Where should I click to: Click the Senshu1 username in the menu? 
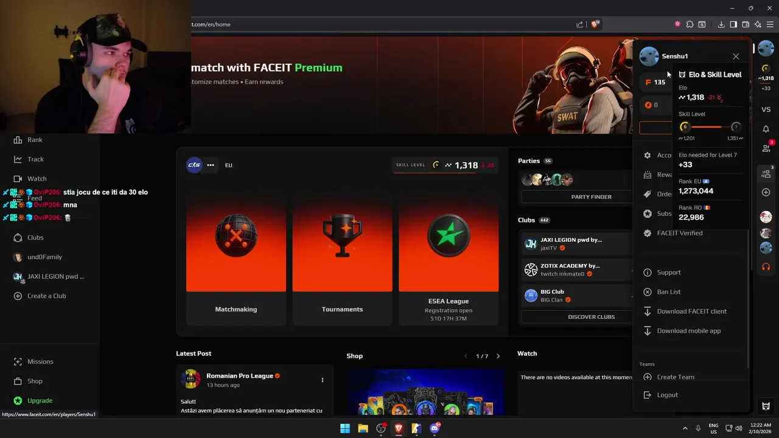pos(675,56)
